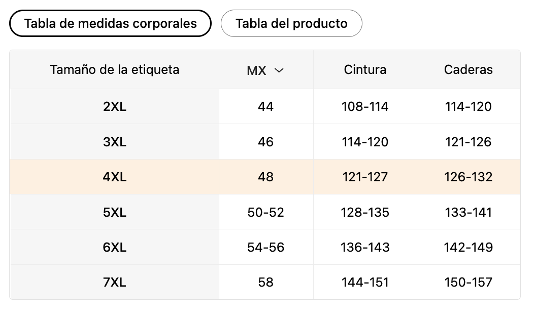Click the 2XL size label row
The width and height of the screenshot is (535, 317).
click(x=115, y=107)
